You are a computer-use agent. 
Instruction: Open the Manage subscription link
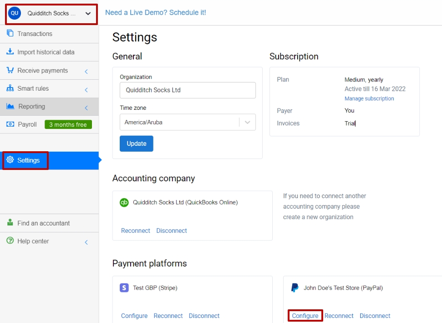(x=369, y=98)
